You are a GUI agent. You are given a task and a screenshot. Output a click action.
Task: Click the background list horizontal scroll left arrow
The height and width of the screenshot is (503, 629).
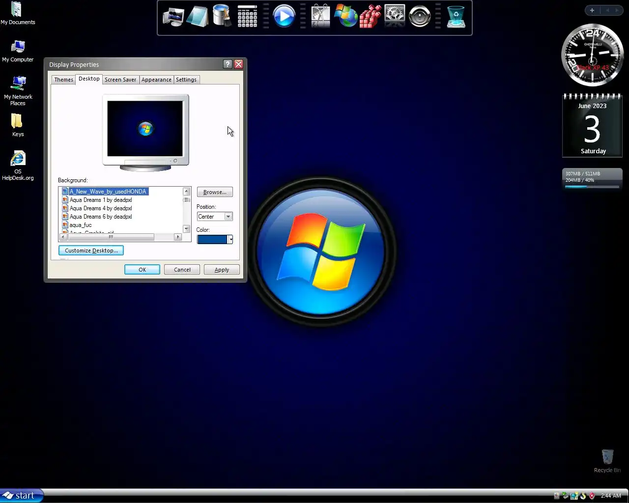63,237
